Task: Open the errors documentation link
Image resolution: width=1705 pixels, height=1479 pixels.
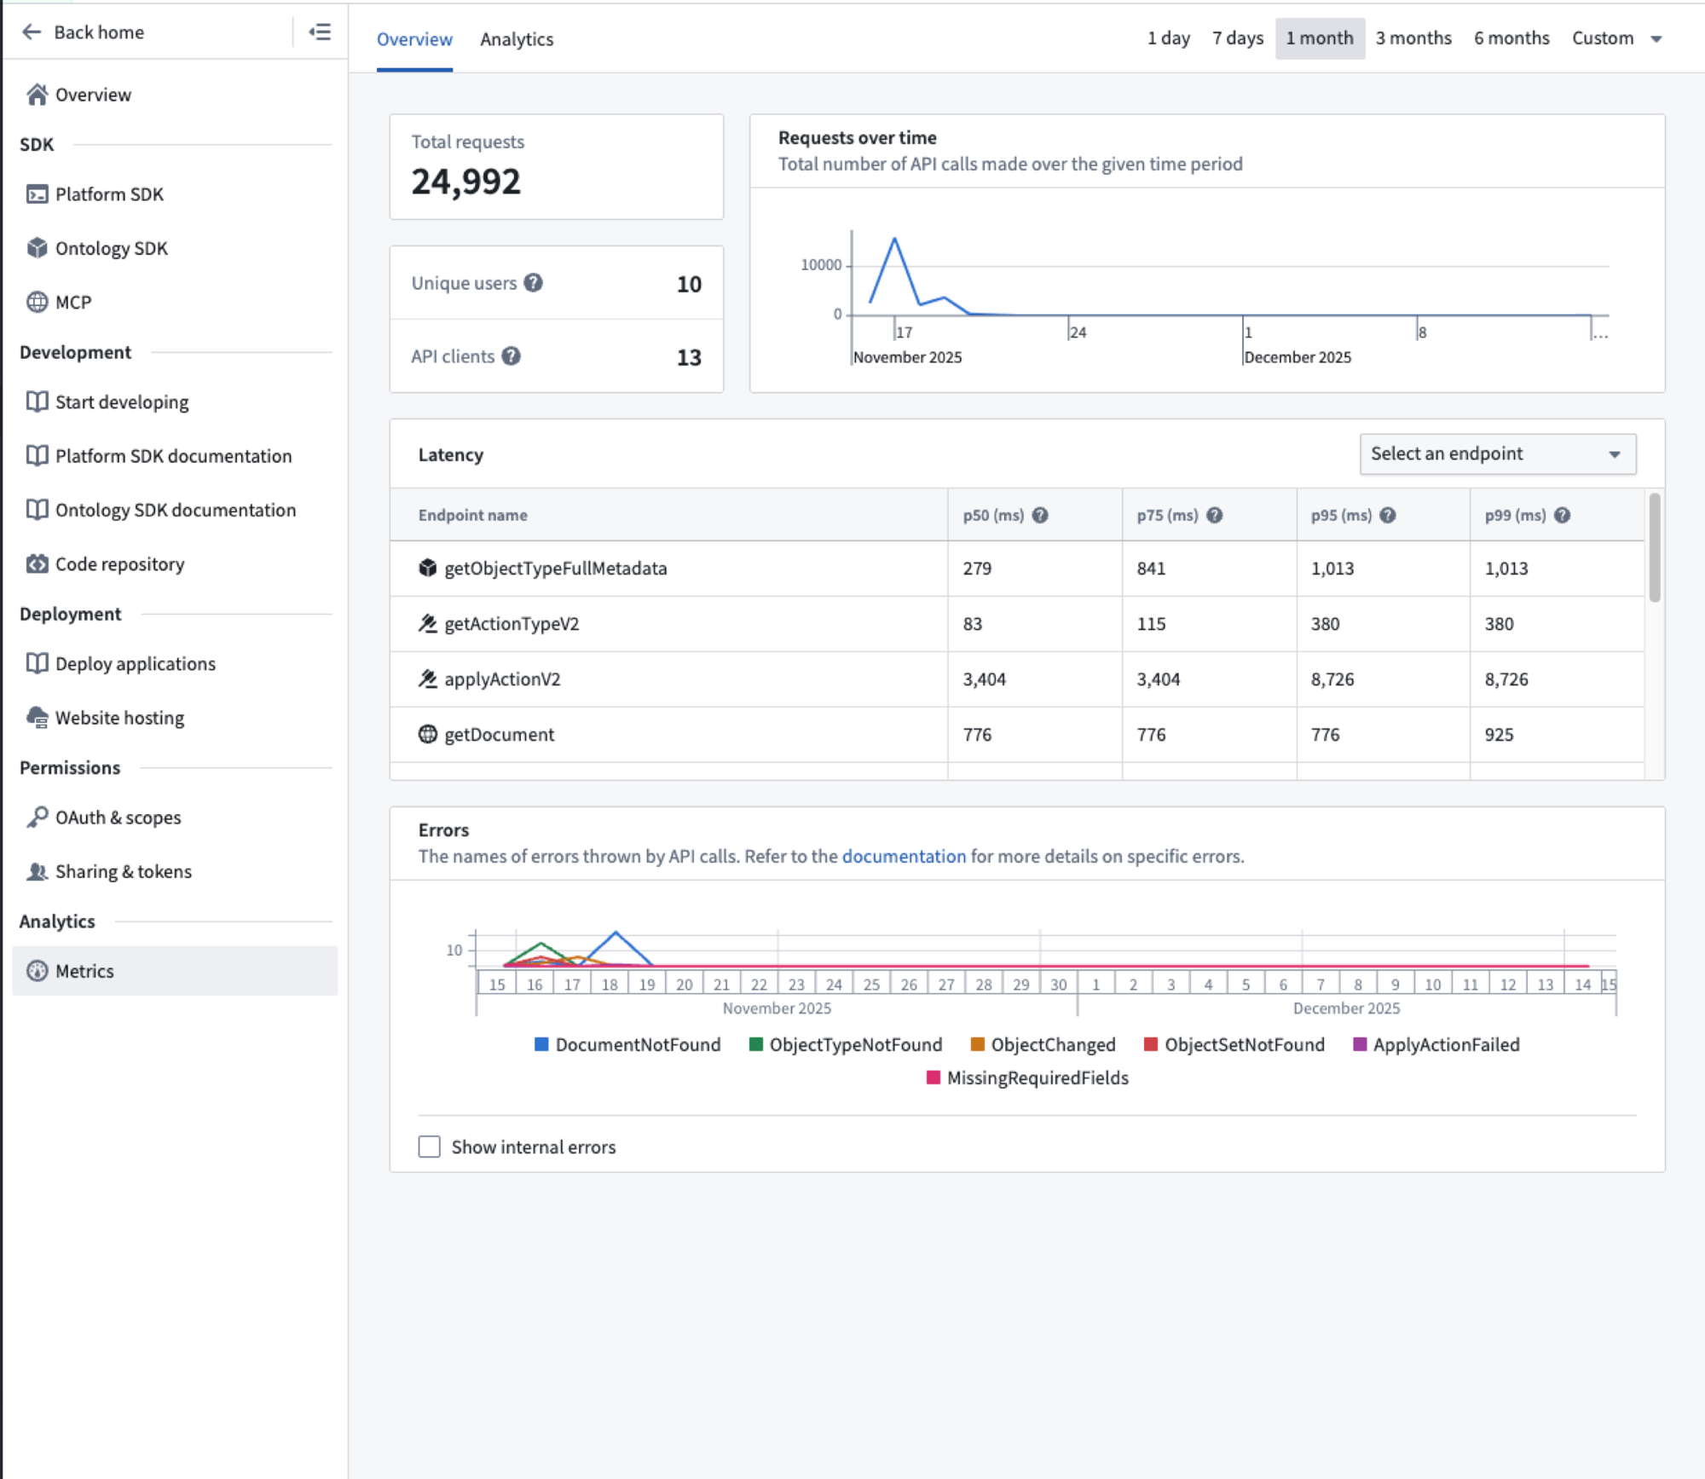Action: (x=904, y=856)
